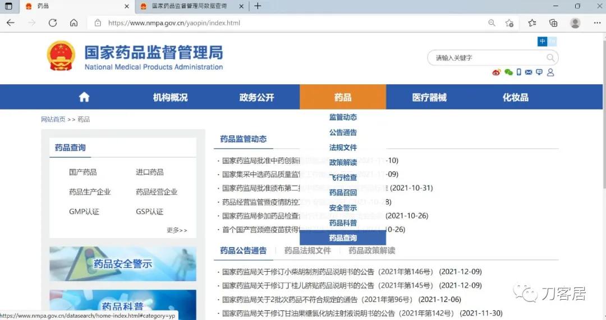
Task: Open 甘油果糖氯化钠注射液 notice link
Action: click(338, 313)
